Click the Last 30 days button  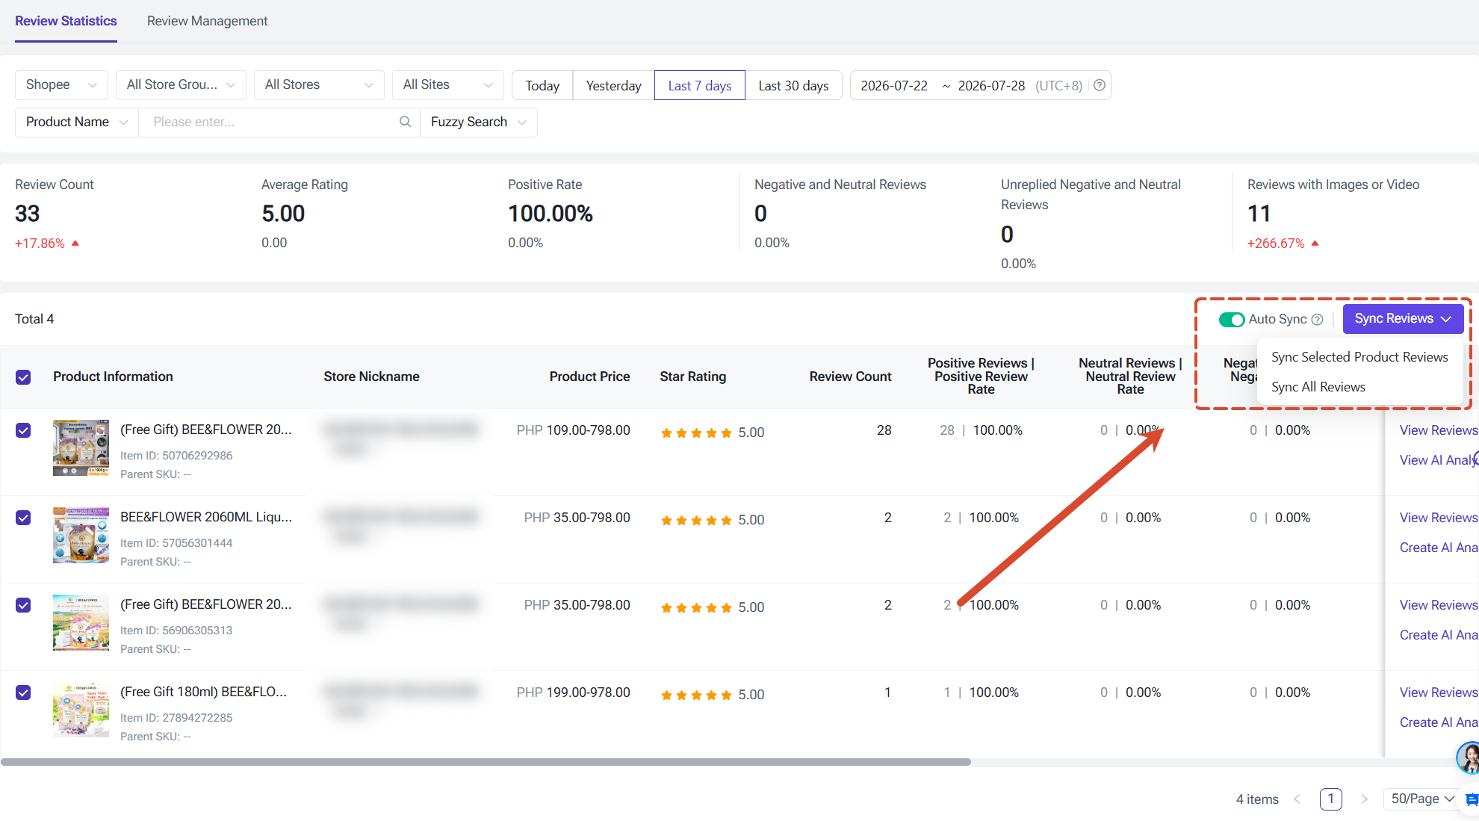point(793,85)
